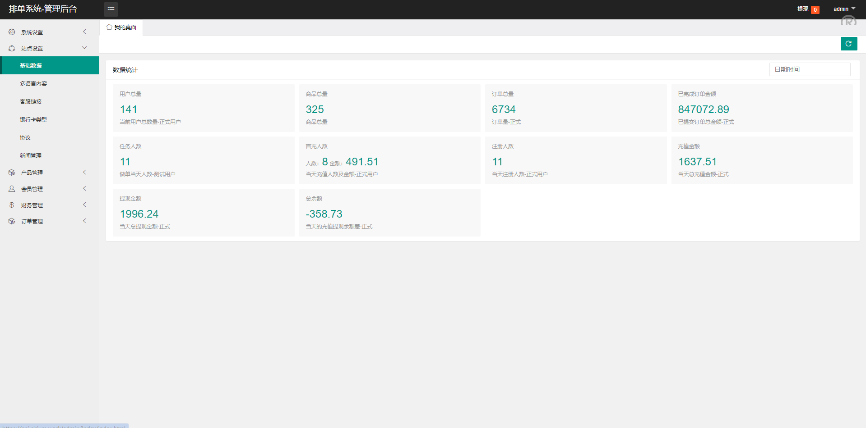
Task: Go to 银行卡类型 in sidebar
Action: click(33, 120)
